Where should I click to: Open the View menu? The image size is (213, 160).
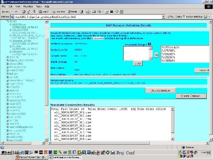click(x=18, y=7)
